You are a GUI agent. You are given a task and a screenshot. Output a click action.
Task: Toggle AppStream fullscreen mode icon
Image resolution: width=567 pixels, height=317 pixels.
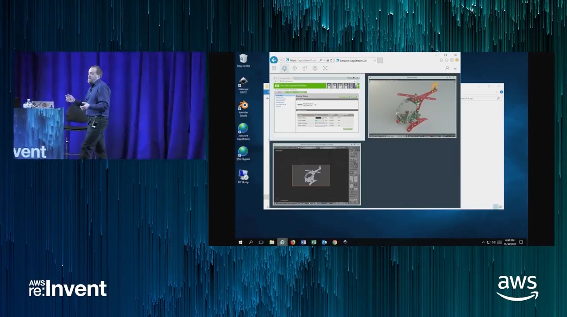point(325,69)
